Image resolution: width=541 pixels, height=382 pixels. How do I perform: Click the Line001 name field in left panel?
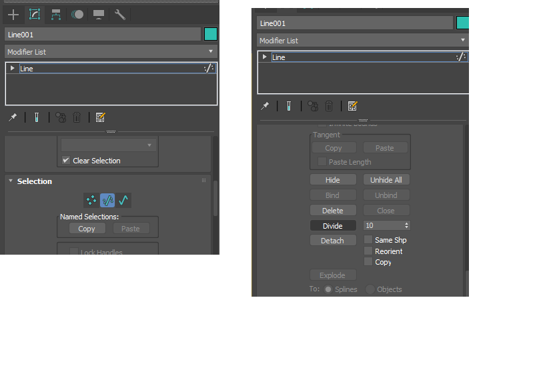coord(103,35)
